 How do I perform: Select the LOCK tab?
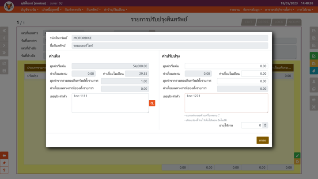pyautogui.click(x=279, y=22)
